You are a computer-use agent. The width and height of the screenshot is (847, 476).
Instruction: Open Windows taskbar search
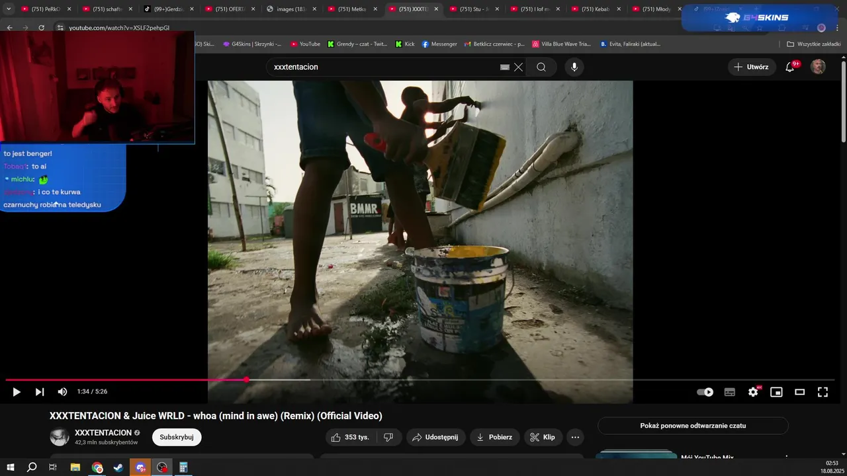click(32, 467)
